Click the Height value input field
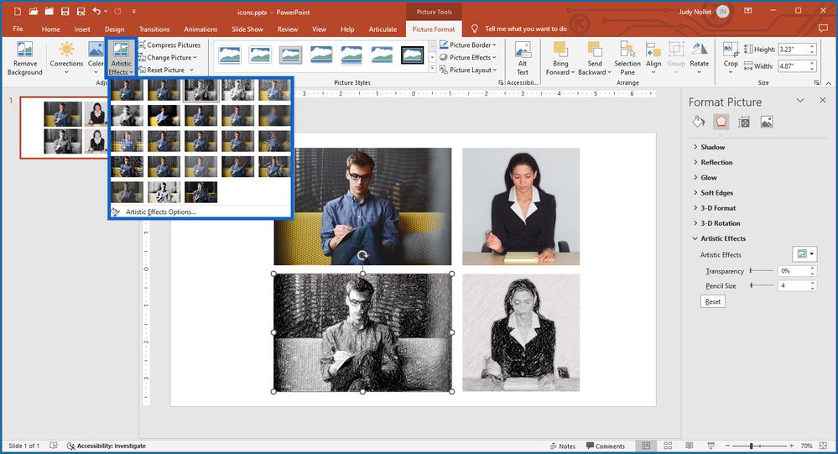The image size is (838, 454). [793, 50]
